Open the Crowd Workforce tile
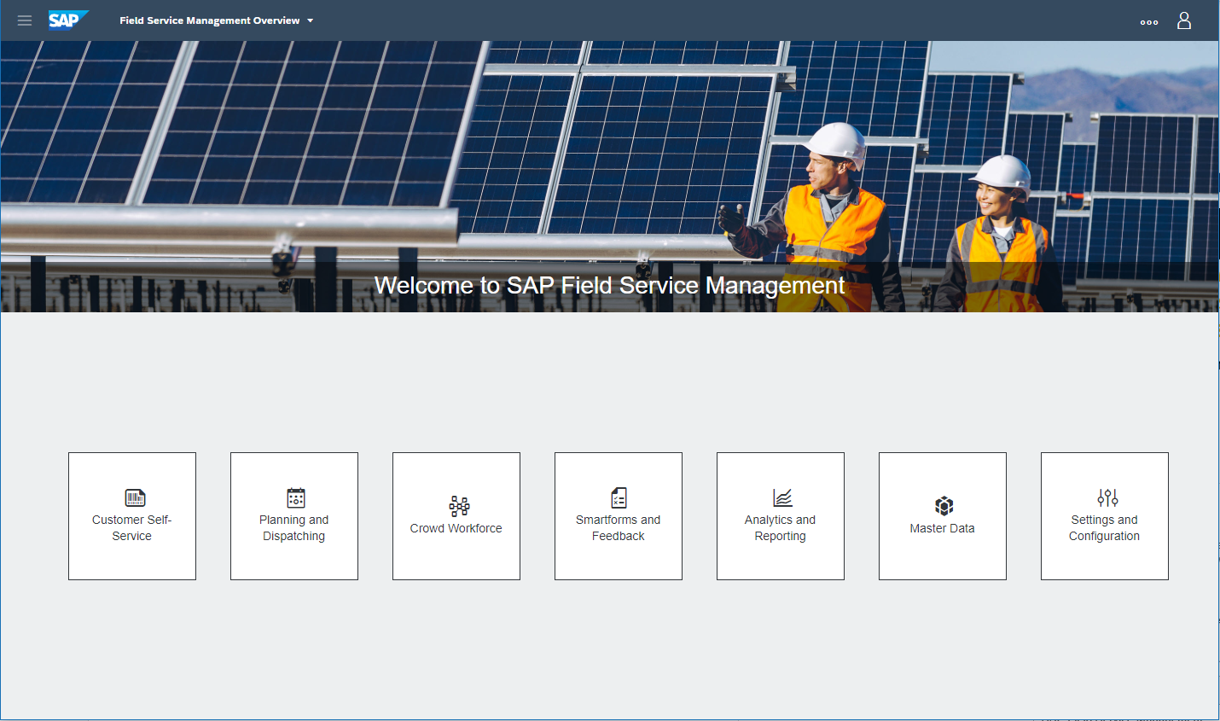Screen dimensions: 1220x721 point(456,516)
